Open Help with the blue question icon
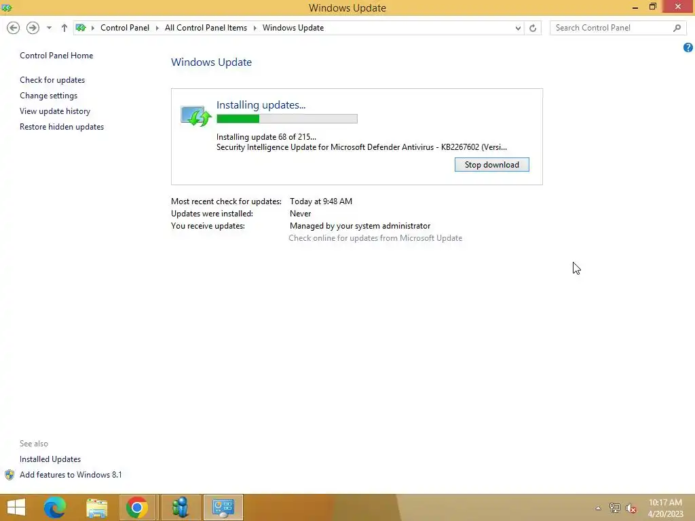Viewport: 695px width, 521px height. click(x=688, y=47)
